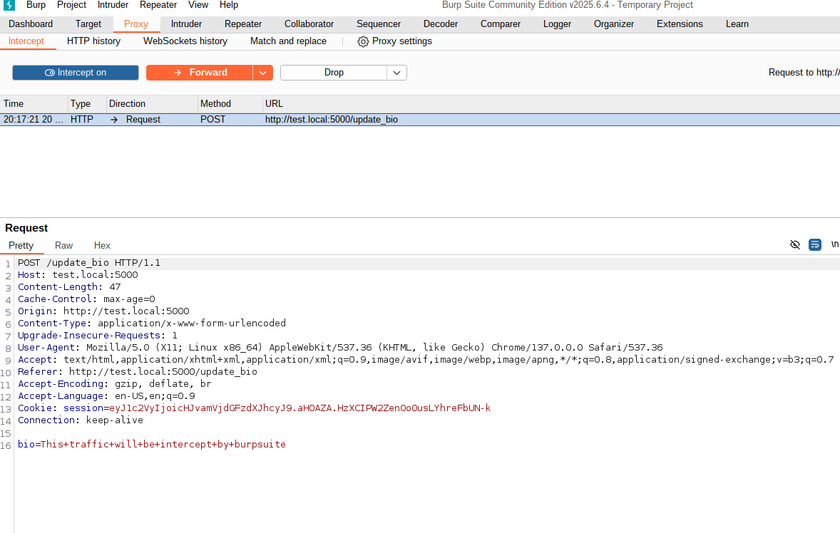Toggle the word wrap icon in Request
The width and height of the screenshot is (840, 533).
click(815, 244)
